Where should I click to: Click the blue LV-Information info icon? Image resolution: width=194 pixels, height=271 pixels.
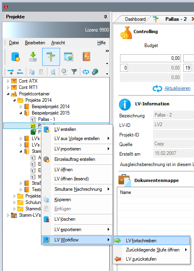125,105
